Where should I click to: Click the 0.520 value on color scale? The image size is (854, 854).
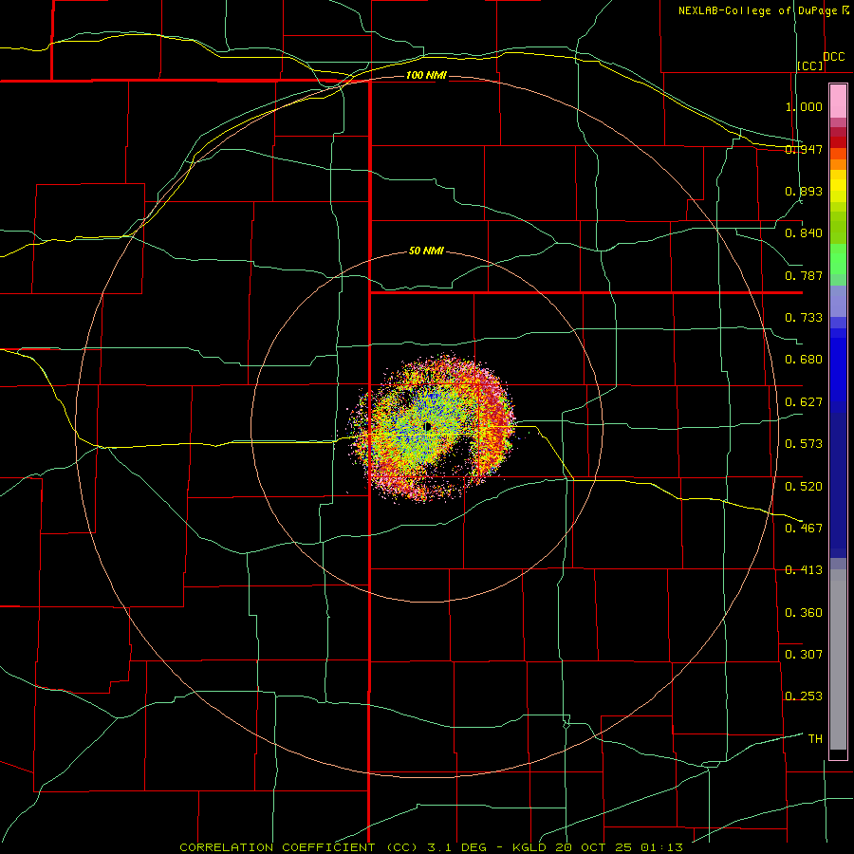pos(804,487)
